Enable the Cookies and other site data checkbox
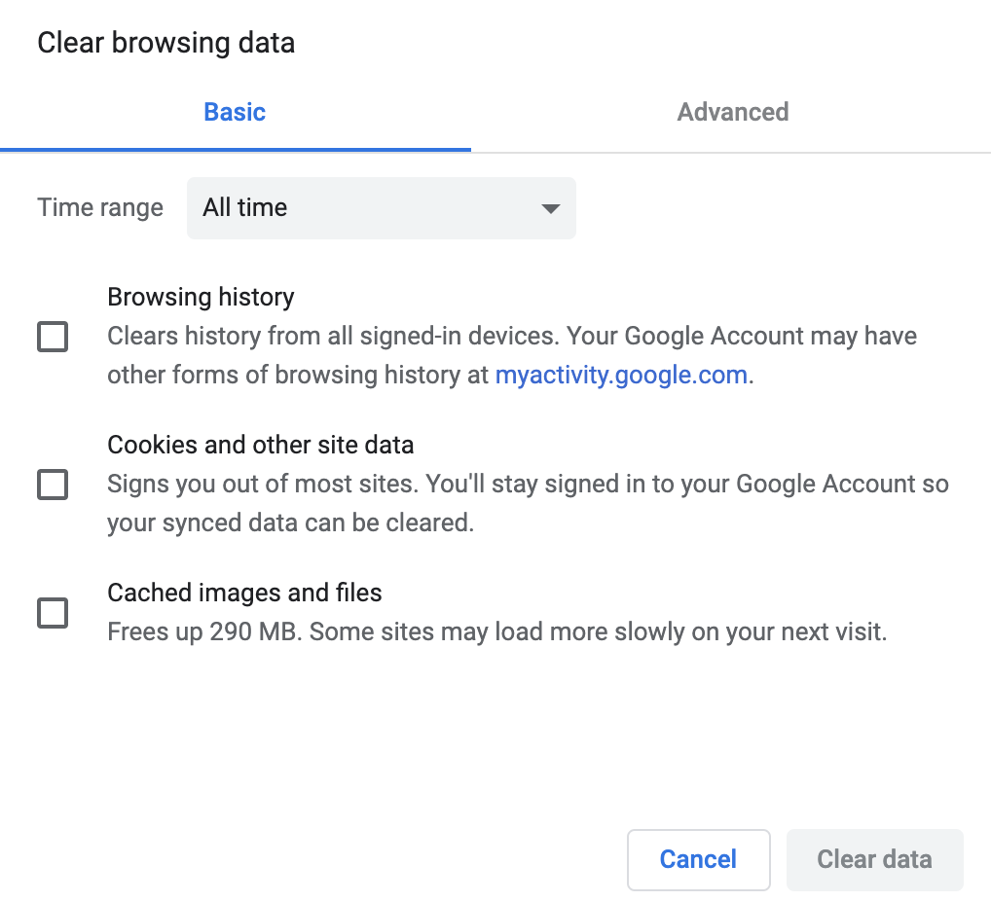Image resolution: width=991 pixels, height=901 pixels. 53,485
